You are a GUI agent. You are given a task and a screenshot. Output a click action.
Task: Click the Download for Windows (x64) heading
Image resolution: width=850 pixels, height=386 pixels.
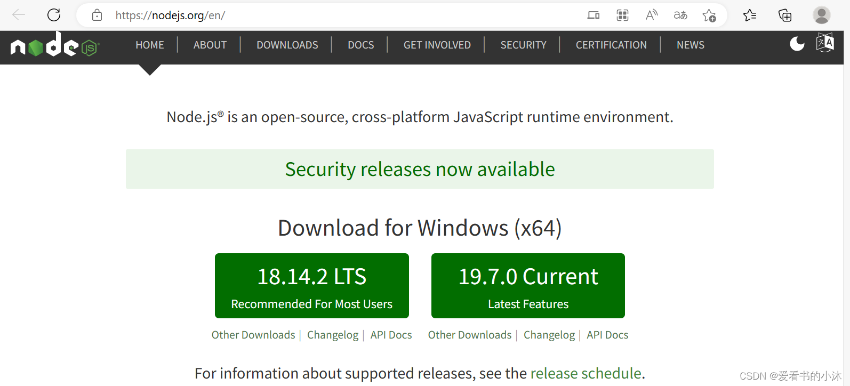pyautogui.click(x=420, y=228)
